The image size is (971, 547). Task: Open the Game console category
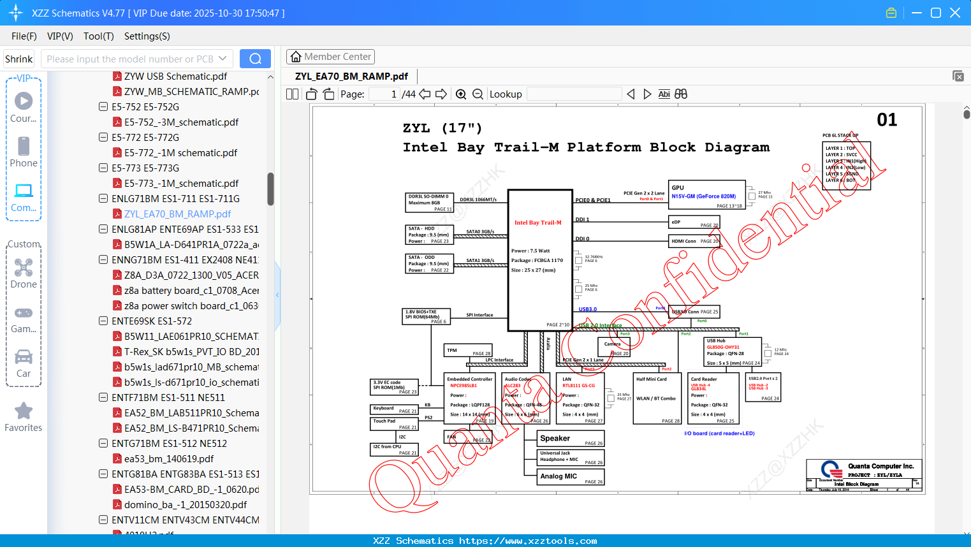coord(24,319)
